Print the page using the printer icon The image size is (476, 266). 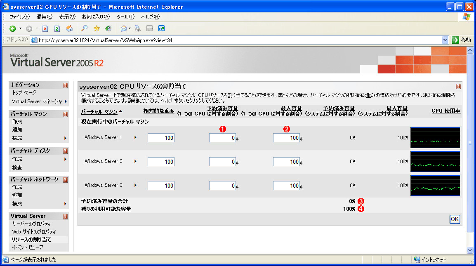(x=137, y=28)
